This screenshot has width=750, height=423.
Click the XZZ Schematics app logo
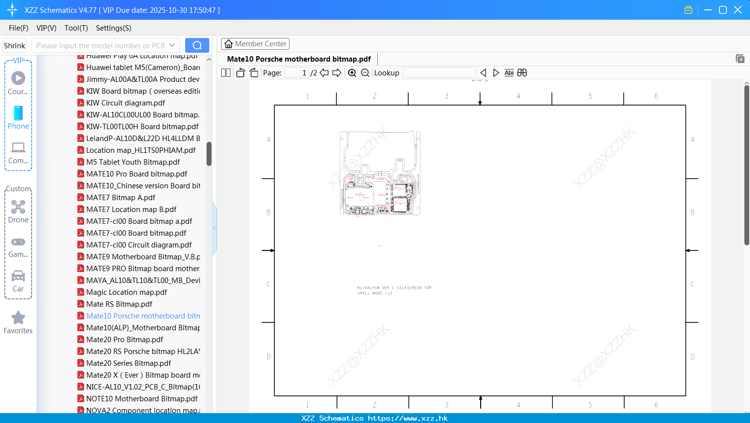pyautogui.click(x=12, y=10)
